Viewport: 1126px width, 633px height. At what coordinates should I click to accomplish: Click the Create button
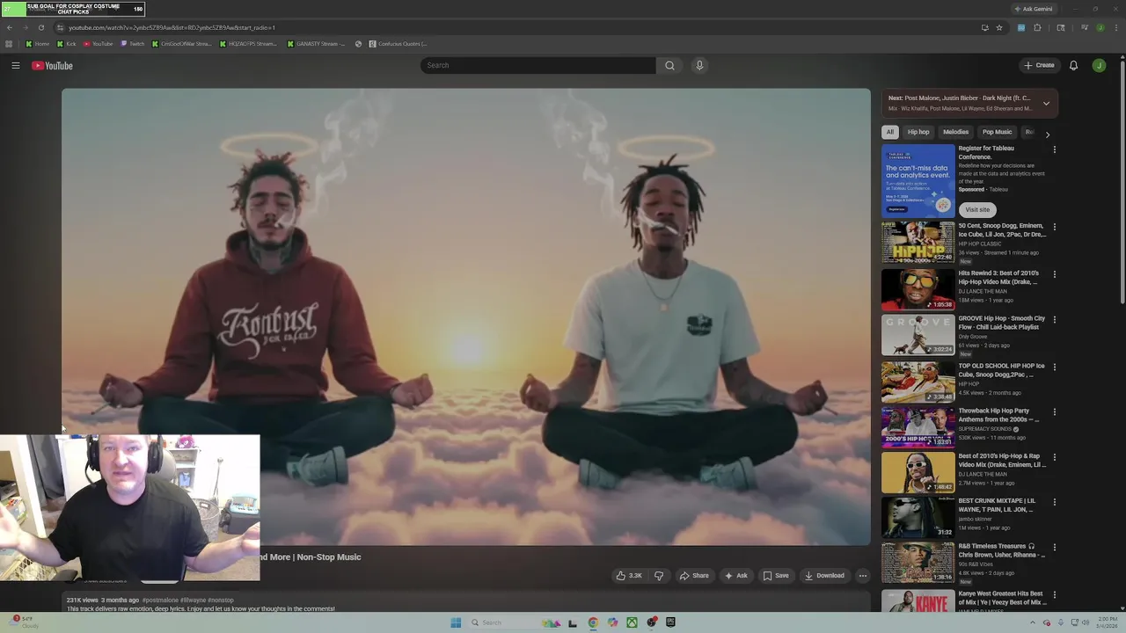(x=1039, y=65)
